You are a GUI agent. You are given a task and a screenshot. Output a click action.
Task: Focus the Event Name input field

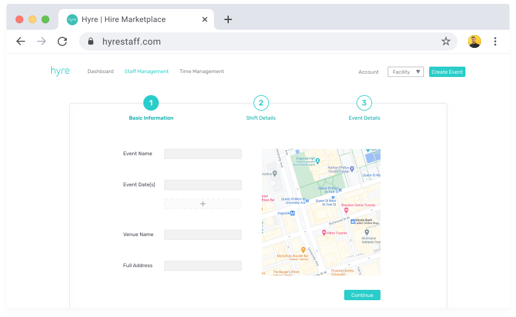click(x=203, y=154)
